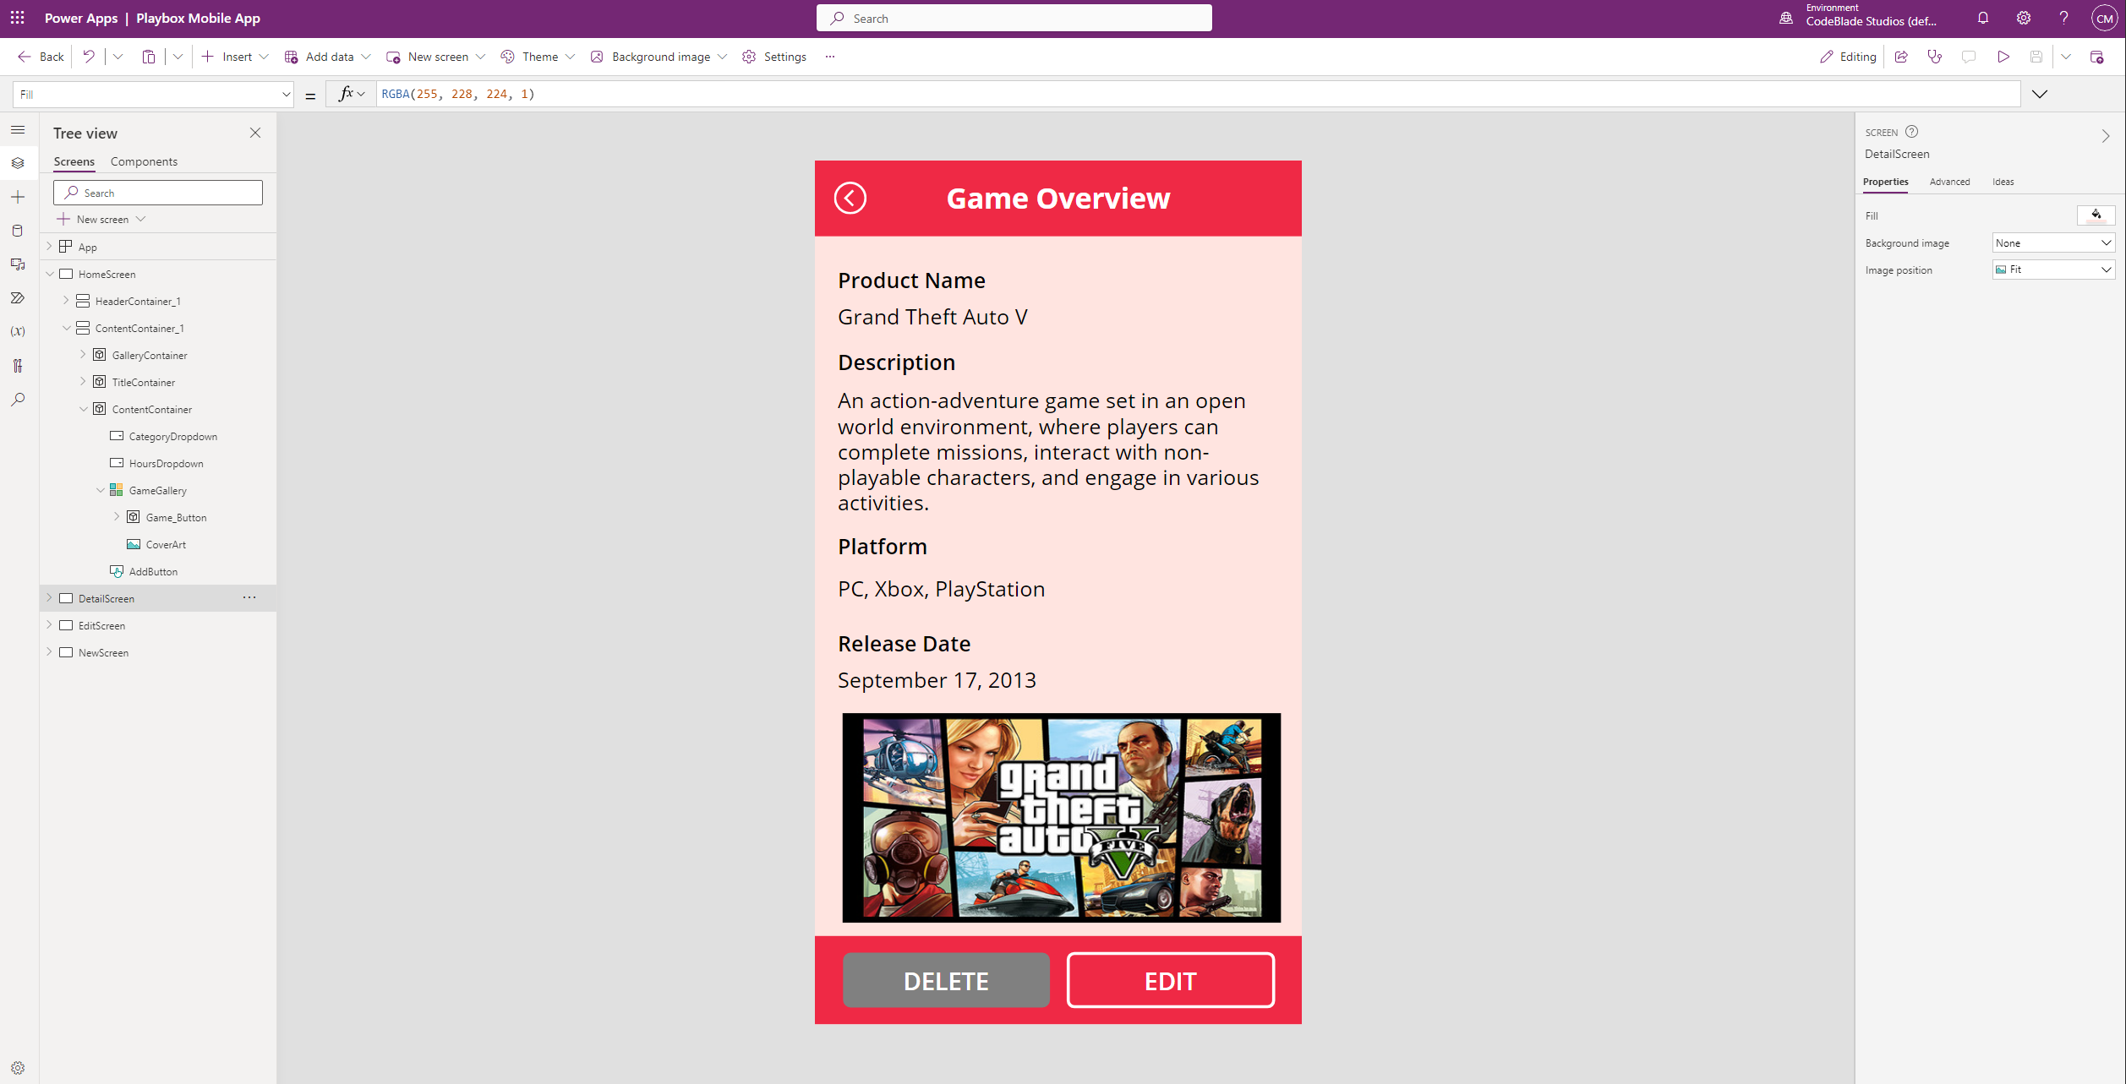Screen dimensions: 2126x1084
Task: Open the bottom-left settings gear
Action: [18, 1068]
